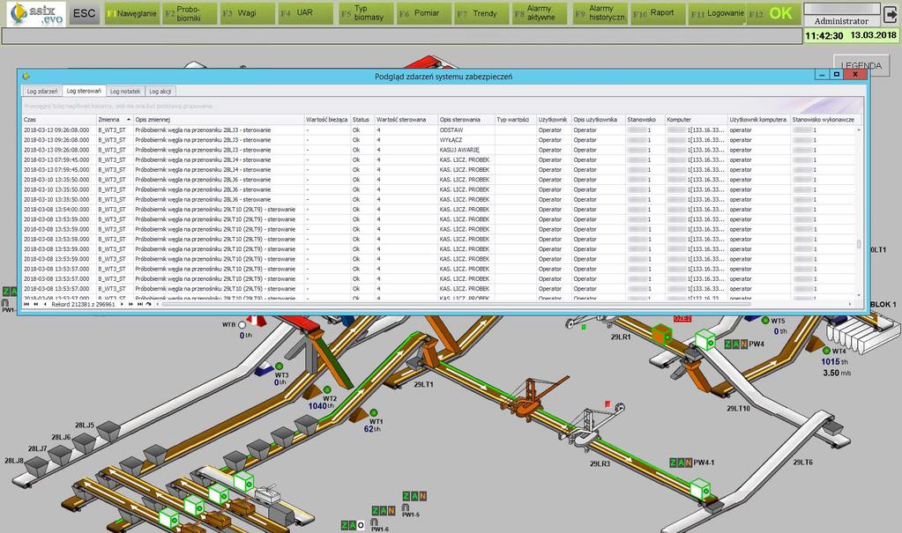The image size is (902, 533).
Task: Sort by the Użytkownik column header
Action: (554, 120)
